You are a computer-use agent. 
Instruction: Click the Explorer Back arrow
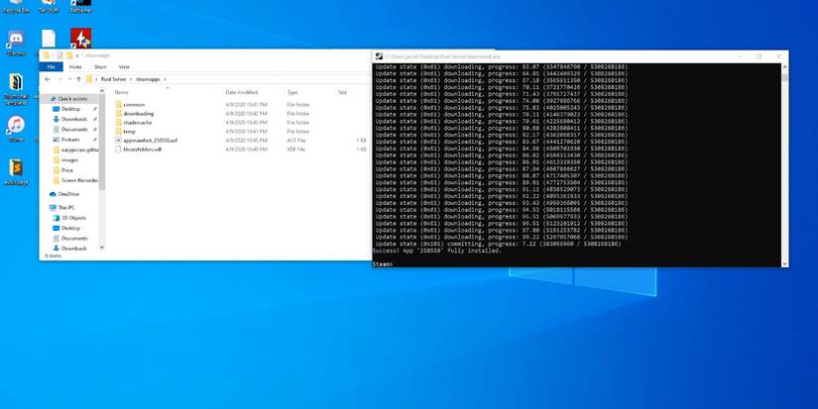pyautogui.click(x=48, y=79)
